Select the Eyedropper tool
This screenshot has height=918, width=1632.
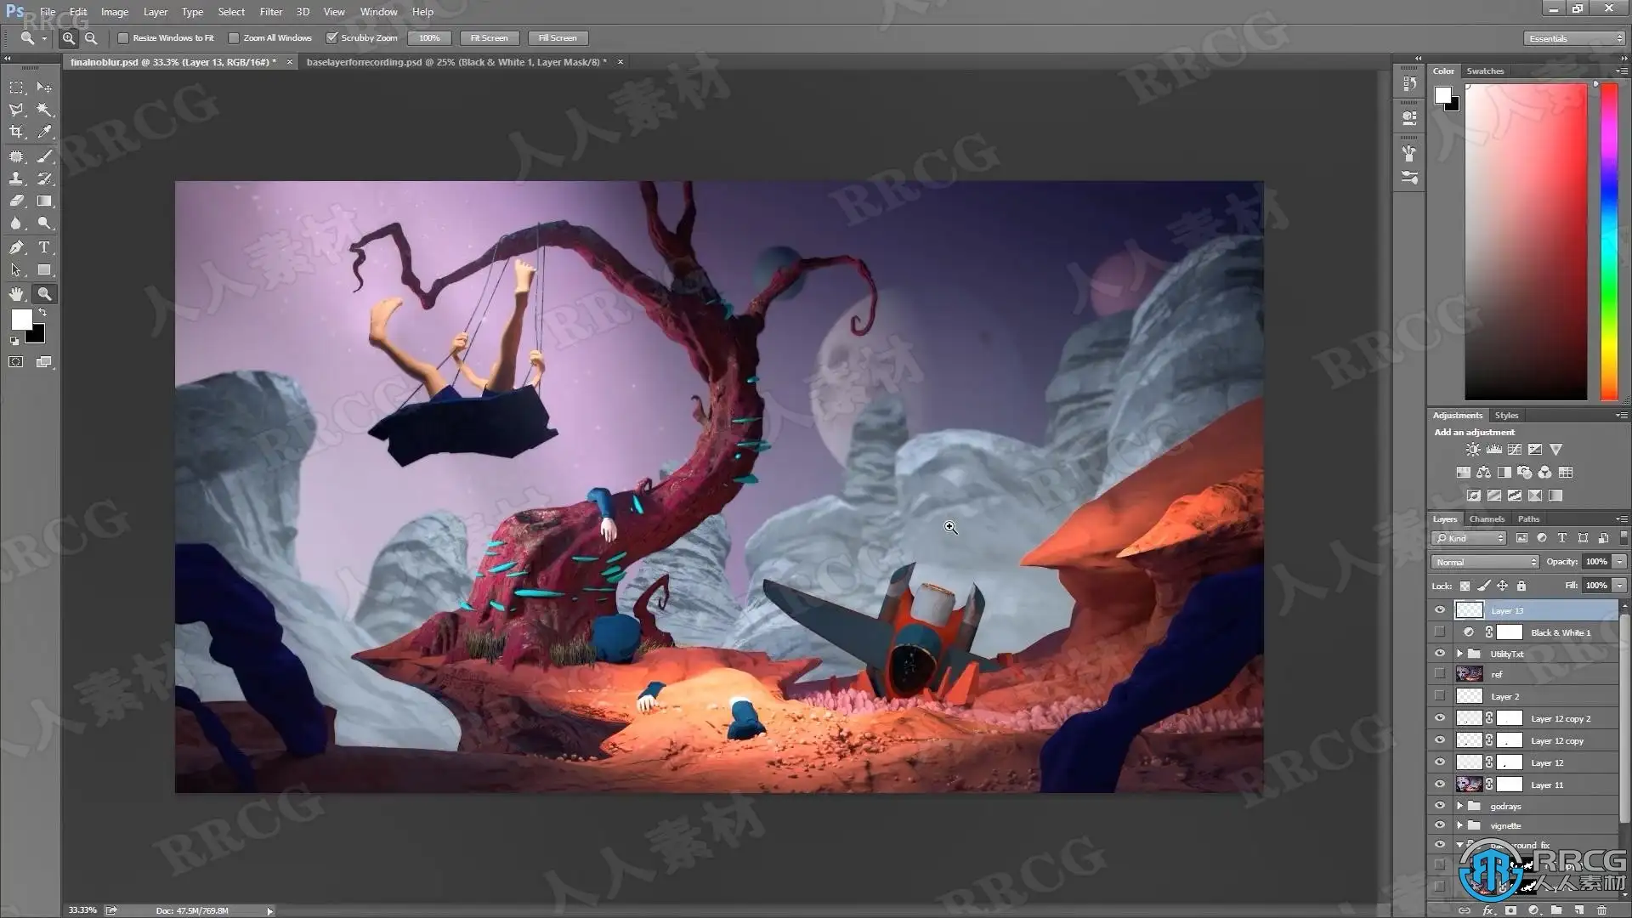(44, 132)
